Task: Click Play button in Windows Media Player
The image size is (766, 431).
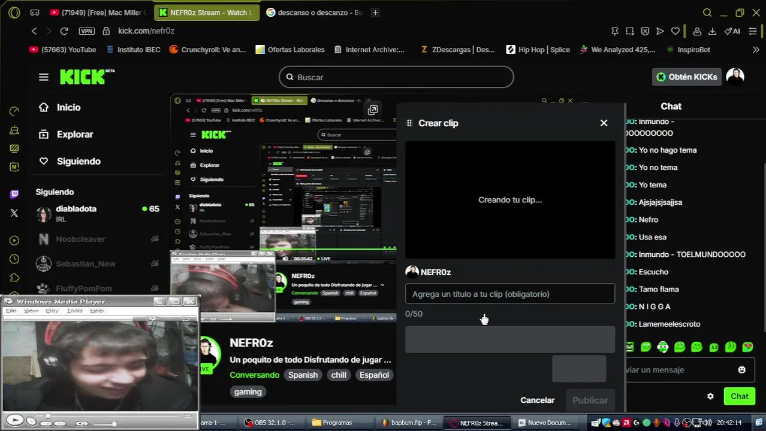Action: coord(14,421)
